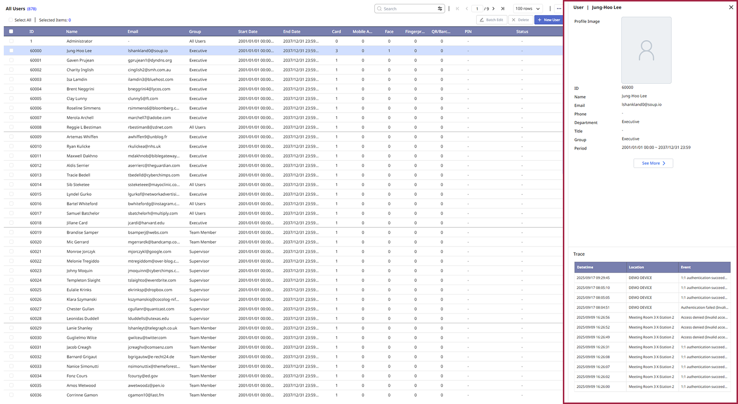Toggle the header row select checkbox
The width and height of the screenshot is (738, 404).
(x=11, y=31)
